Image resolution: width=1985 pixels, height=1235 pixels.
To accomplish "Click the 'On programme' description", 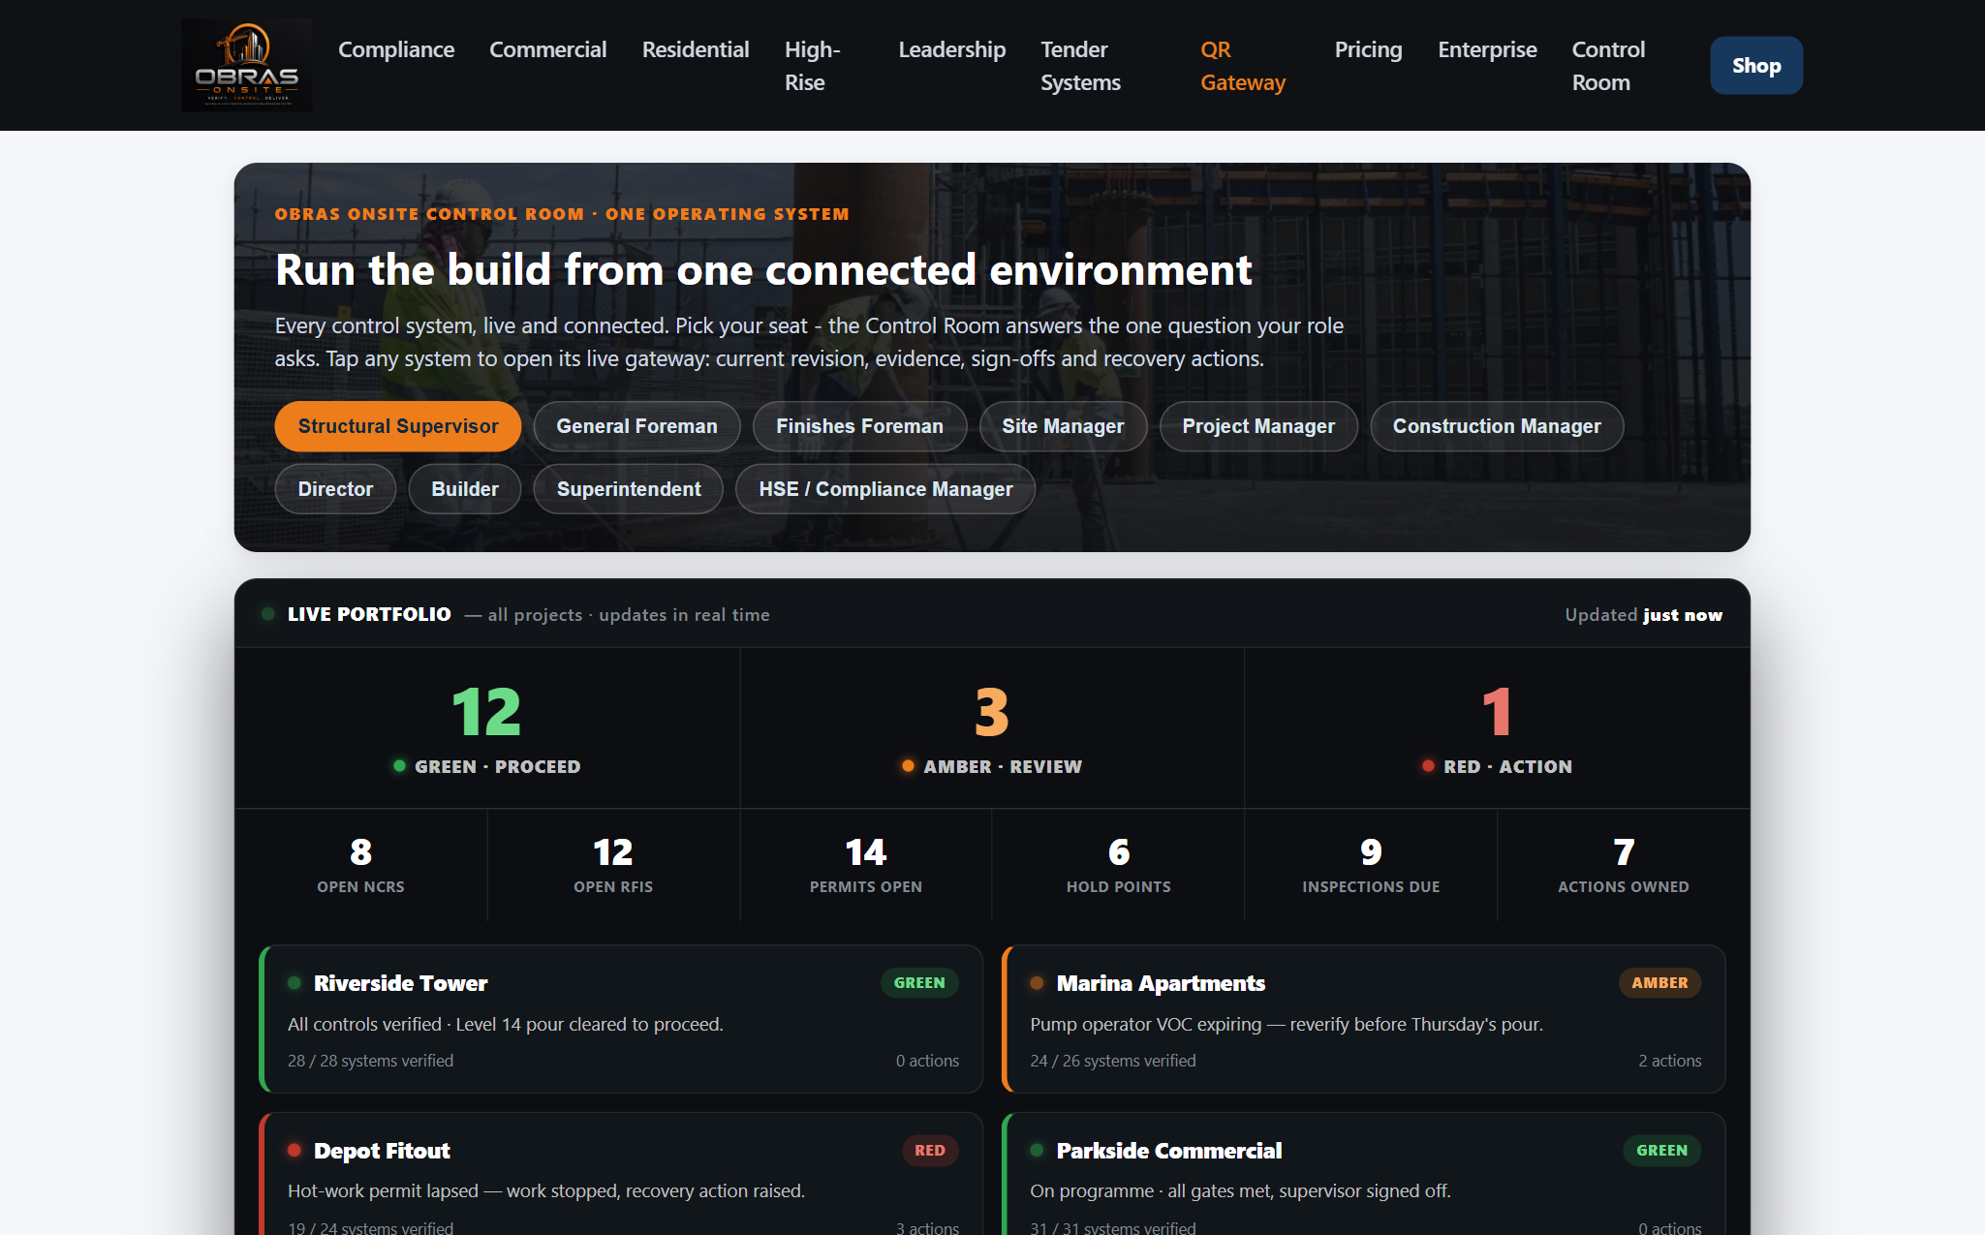I will pyautogui.click(x=1240, y=1190).
